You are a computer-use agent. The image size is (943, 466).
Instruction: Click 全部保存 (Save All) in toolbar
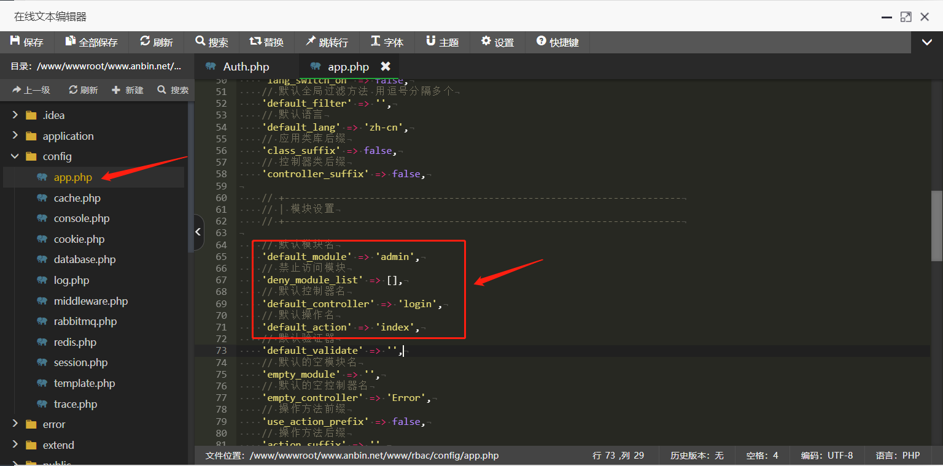[91, 42]
